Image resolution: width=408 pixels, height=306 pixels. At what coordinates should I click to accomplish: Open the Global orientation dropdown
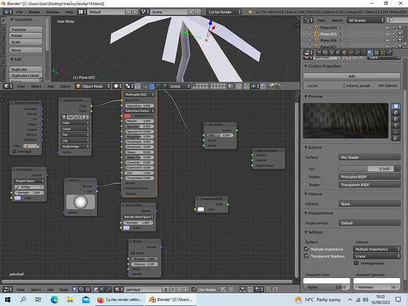(x=179, y=86)
